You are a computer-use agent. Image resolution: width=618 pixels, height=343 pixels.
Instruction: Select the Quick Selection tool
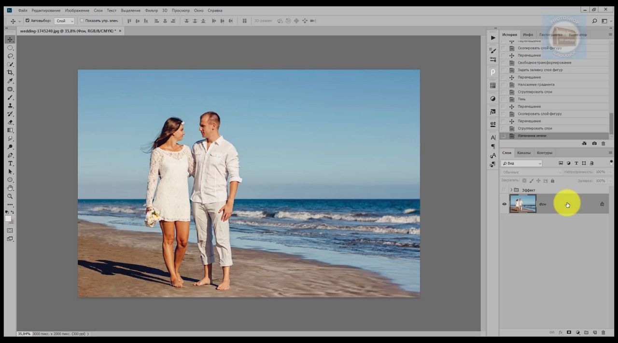pos(10,64)
